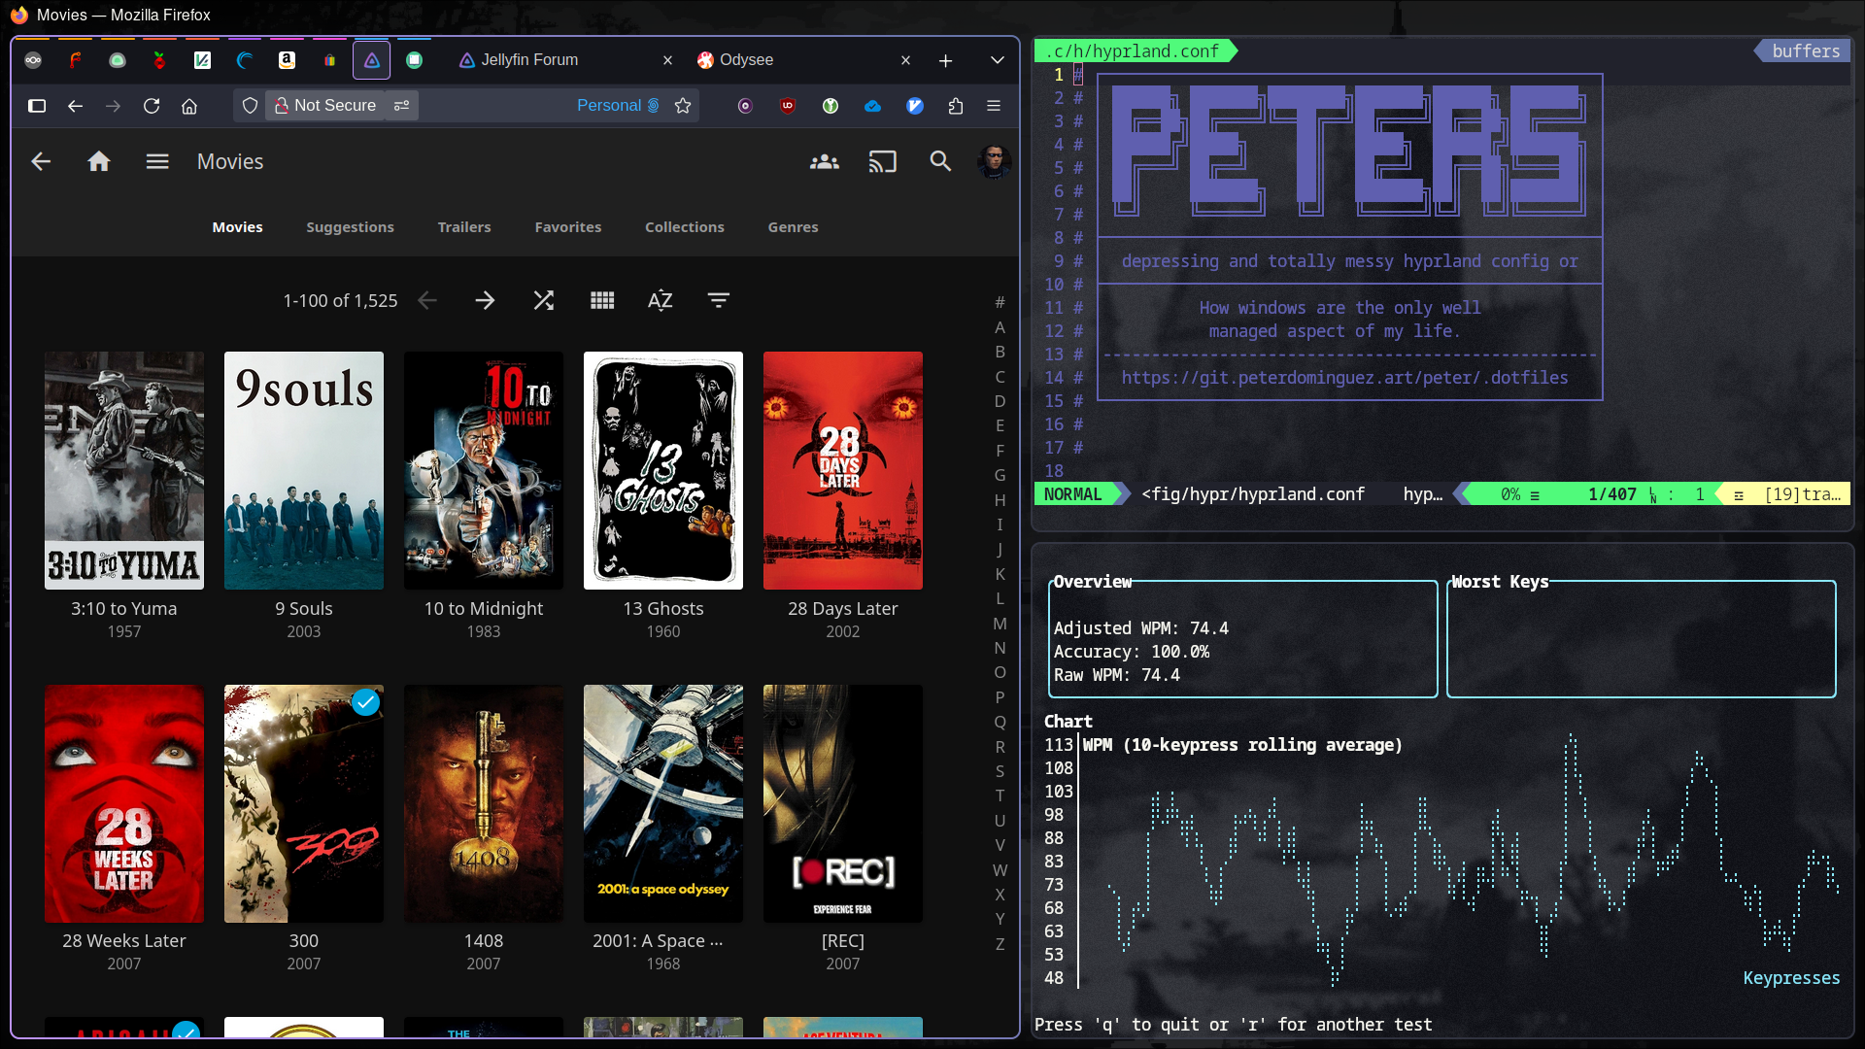
Task: Open the Genres tab
Action: [x=794, y=227]
